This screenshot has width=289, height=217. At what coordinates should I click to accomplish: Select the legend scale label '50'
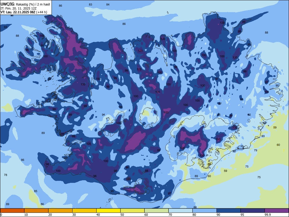tap(122, 215)
